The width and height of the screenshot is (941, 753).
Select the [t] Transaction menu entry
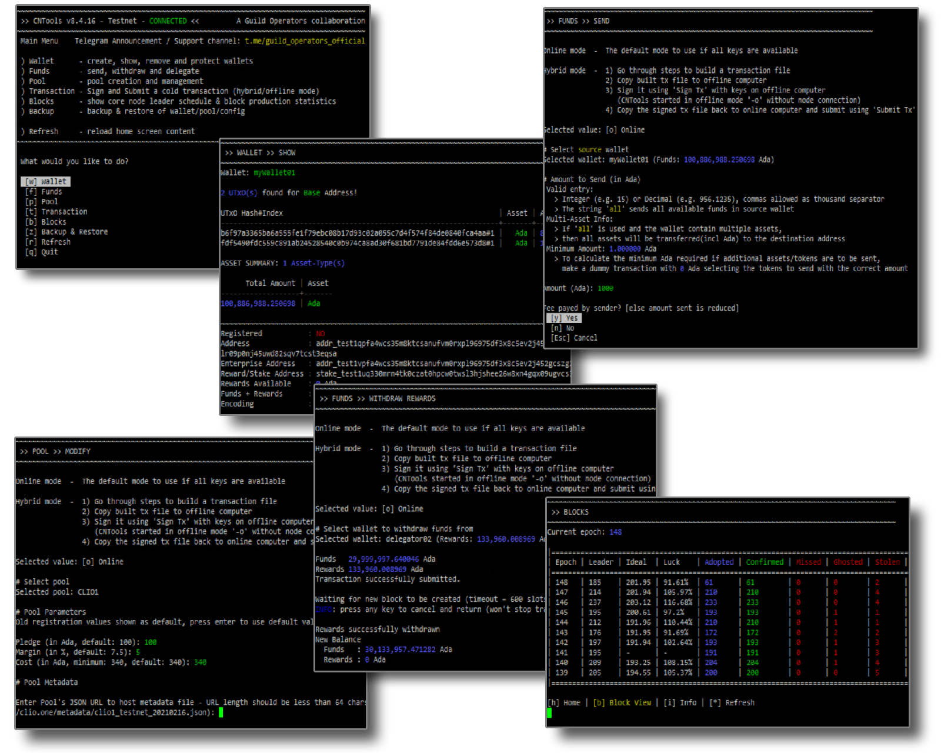(56, 212)
